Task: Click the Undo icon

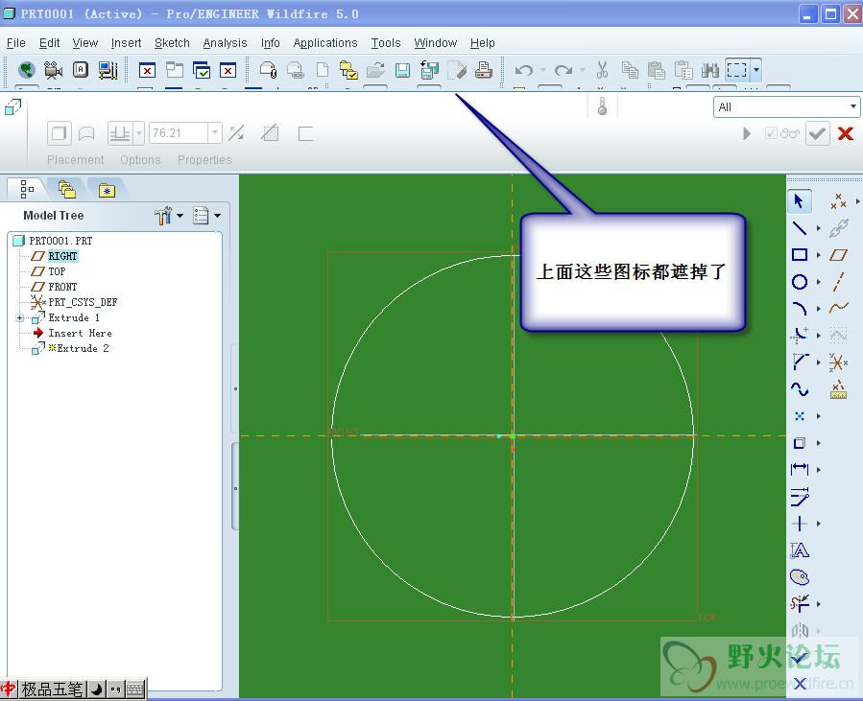Action: 523,70
